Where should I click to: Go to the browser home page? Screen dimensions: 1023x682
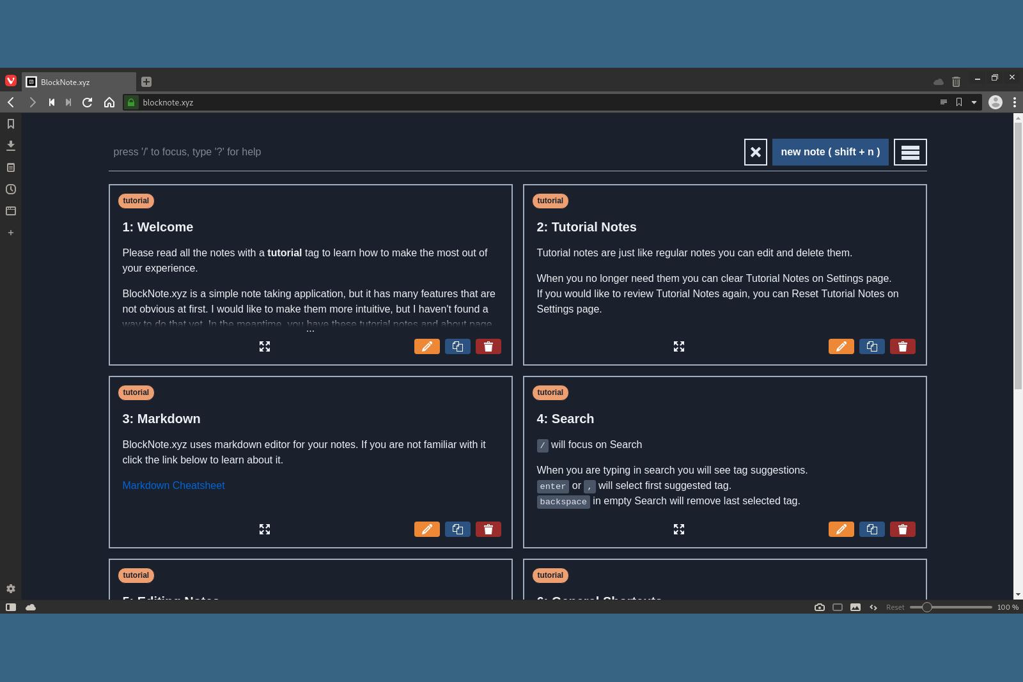[109, 102]
